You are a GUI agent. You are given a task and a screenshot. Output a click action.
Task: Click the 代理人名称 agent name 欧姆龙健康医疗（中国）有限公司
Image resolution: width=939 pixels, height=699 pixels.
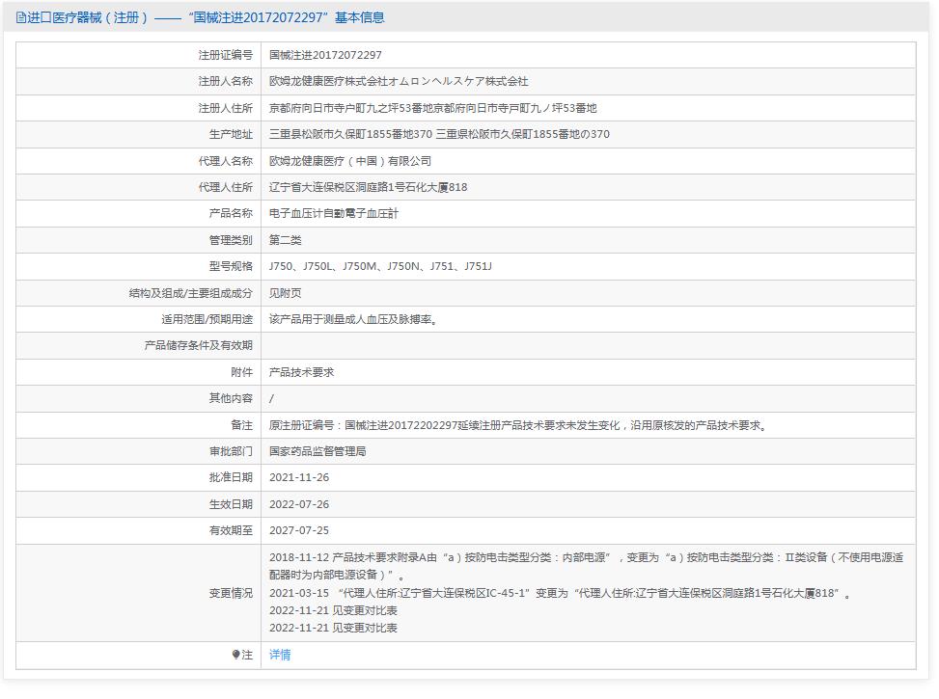tap(352, 161)
